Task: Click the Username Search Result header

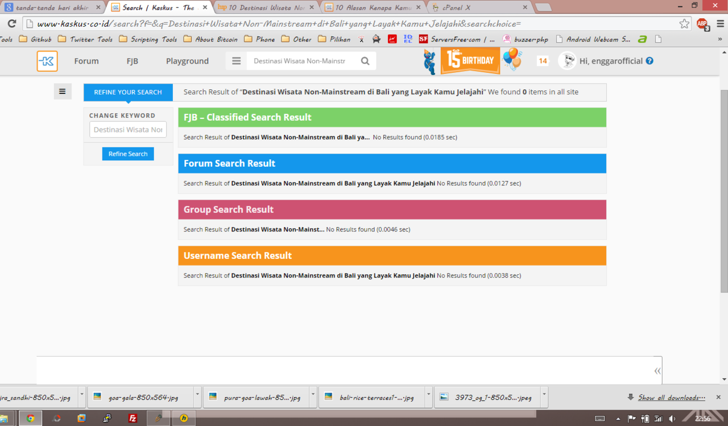Action: (x=392, y=255)
